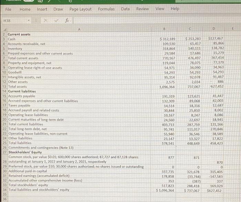Click inside the formula bar
241x202 pixels.
(x=157, y=20)
